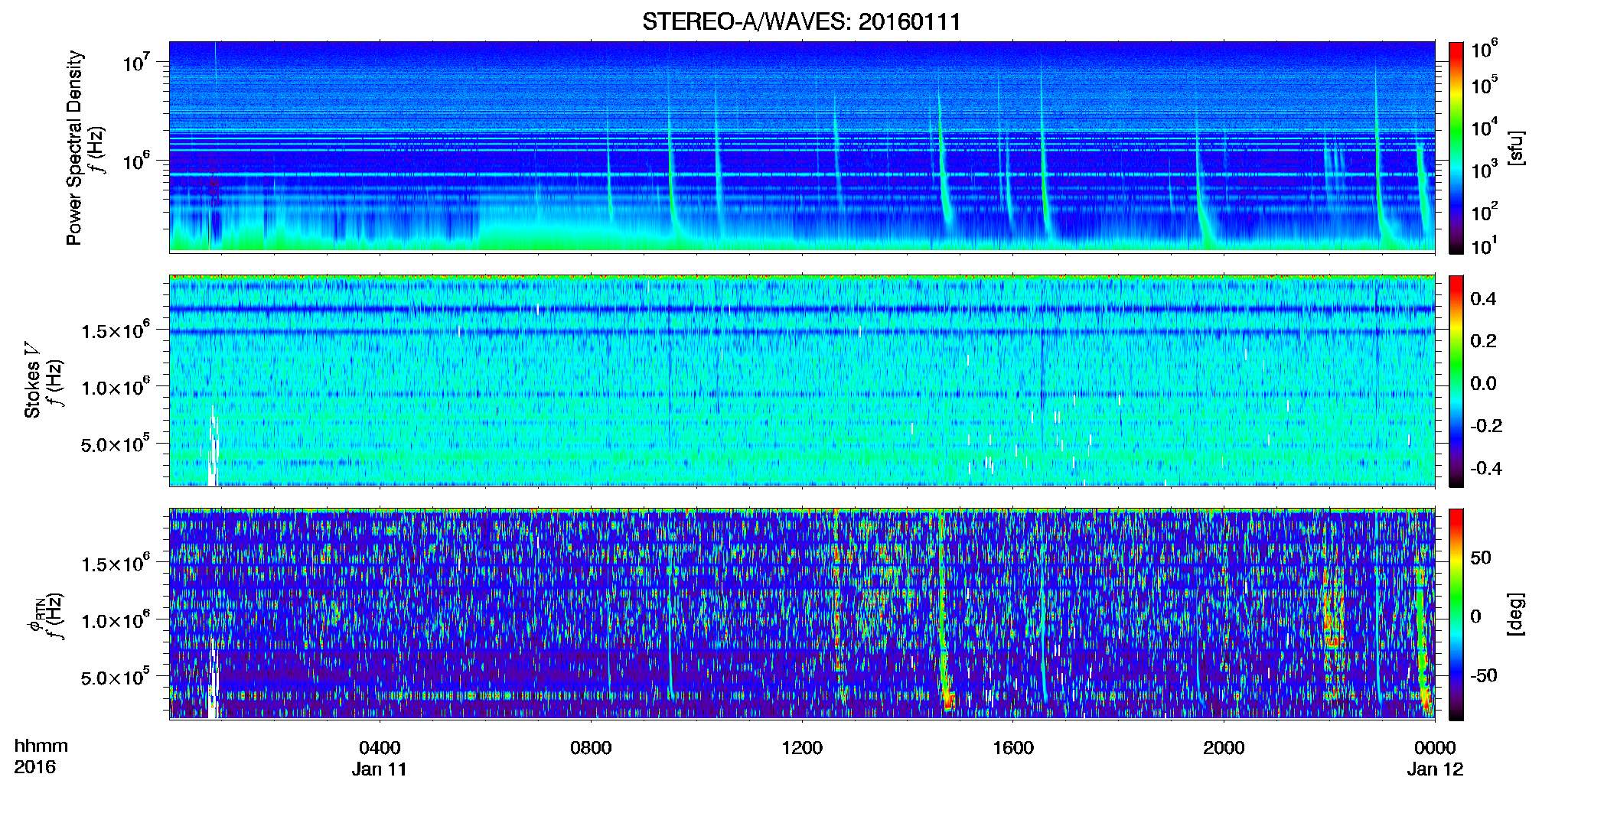This screenshot has height=826, width=1604.
Task: Click the 0000 time tick label
Action: (1435, 747)
